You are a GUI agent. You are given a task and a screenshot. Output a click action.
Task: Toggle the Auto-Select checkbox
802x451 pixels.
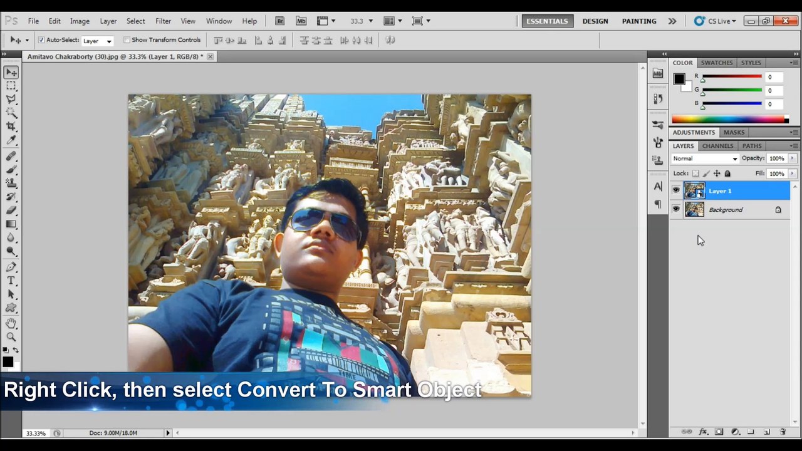point(41,40)
